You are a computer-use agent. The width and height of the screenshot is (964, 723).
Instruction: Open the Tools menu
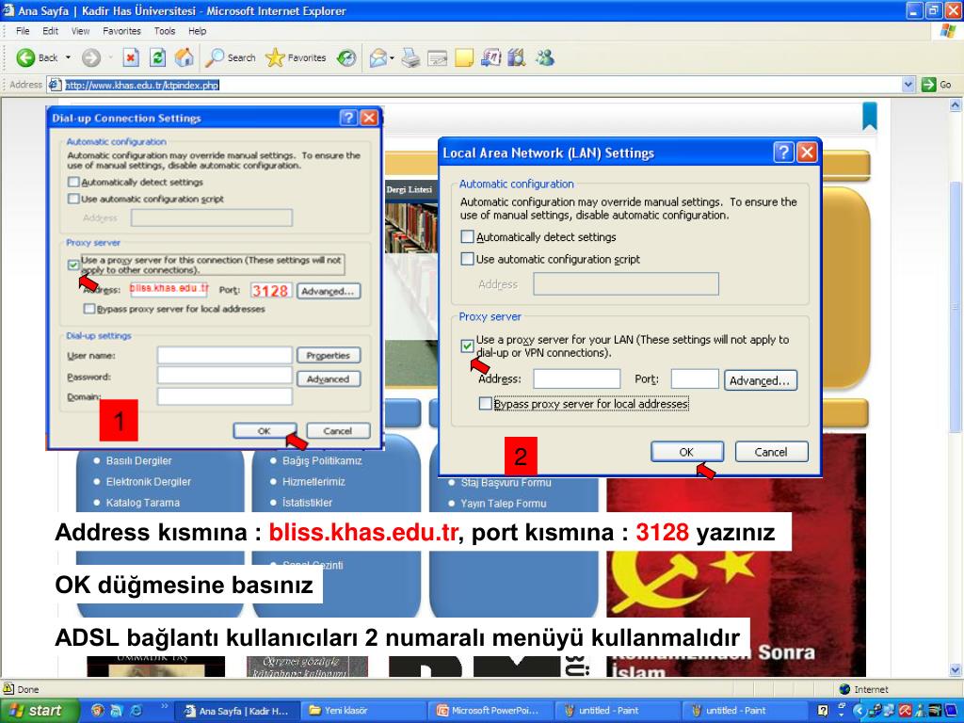coord(165,31)
